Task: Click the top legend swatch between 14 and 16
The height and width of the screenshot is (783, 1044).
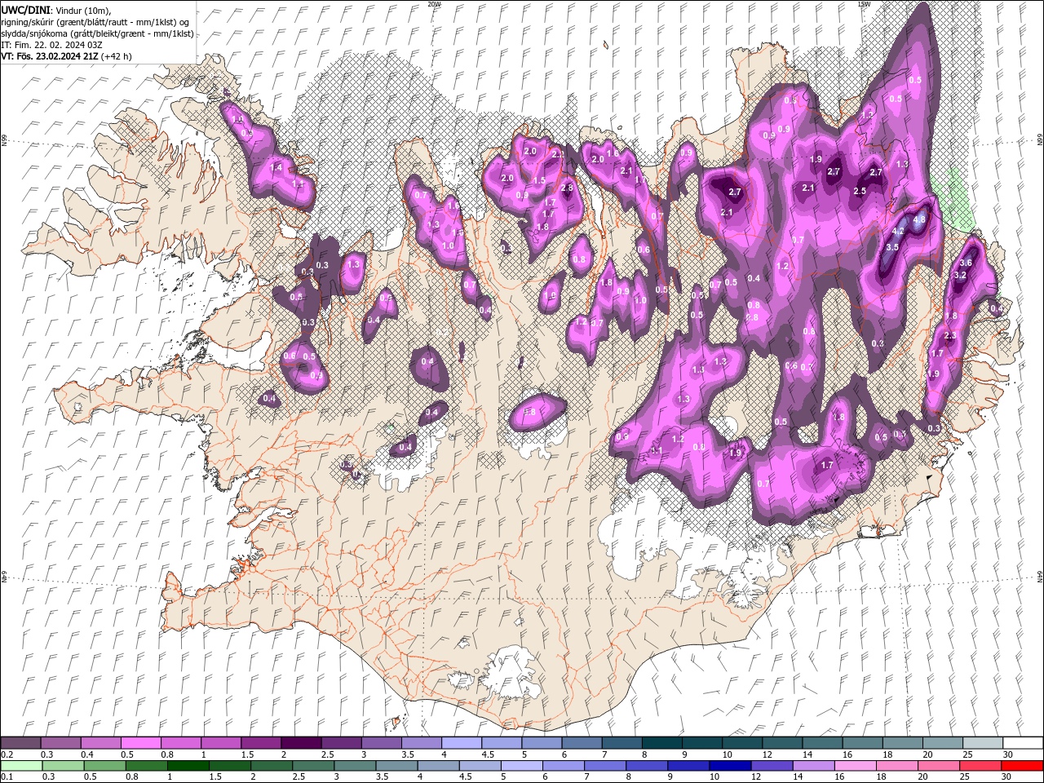Action: click(822, 743)
